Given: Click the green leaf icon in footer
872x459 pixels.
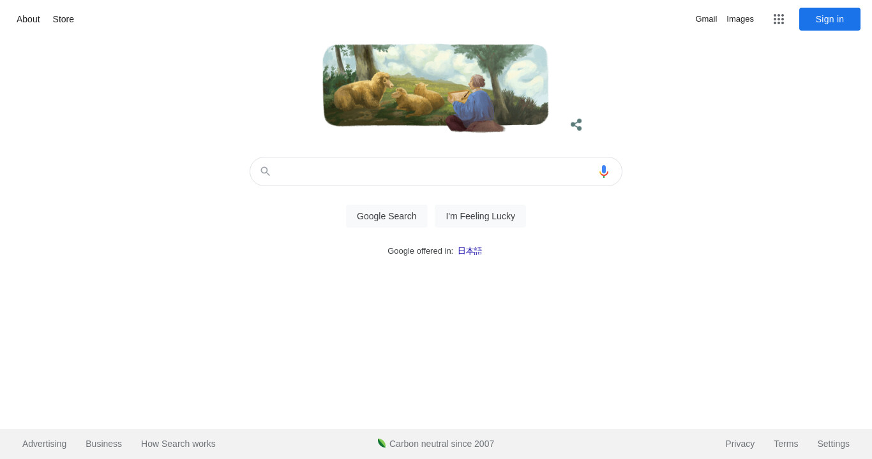Looking at the screenshot, I should (x=382, y=443).
